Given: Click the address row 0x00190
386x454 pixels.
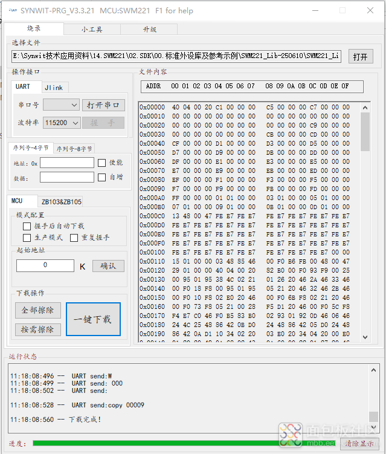Looking at the screenshot, I should tap(244, 334).
